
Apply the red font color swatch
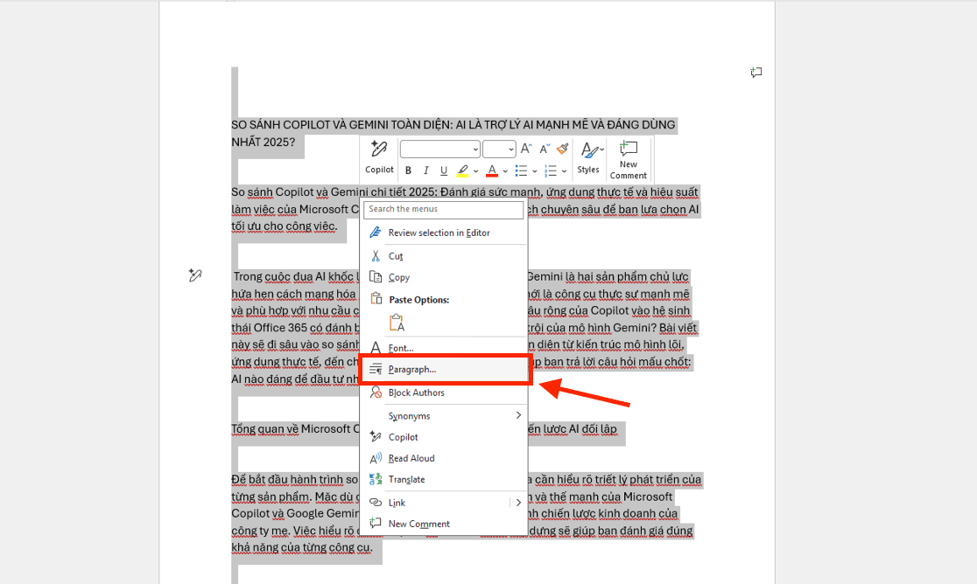[492, 170]
